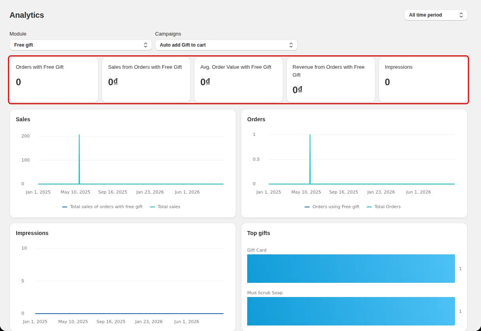Toggle the 'Total Orders' legend item

(x=384, y=207)
